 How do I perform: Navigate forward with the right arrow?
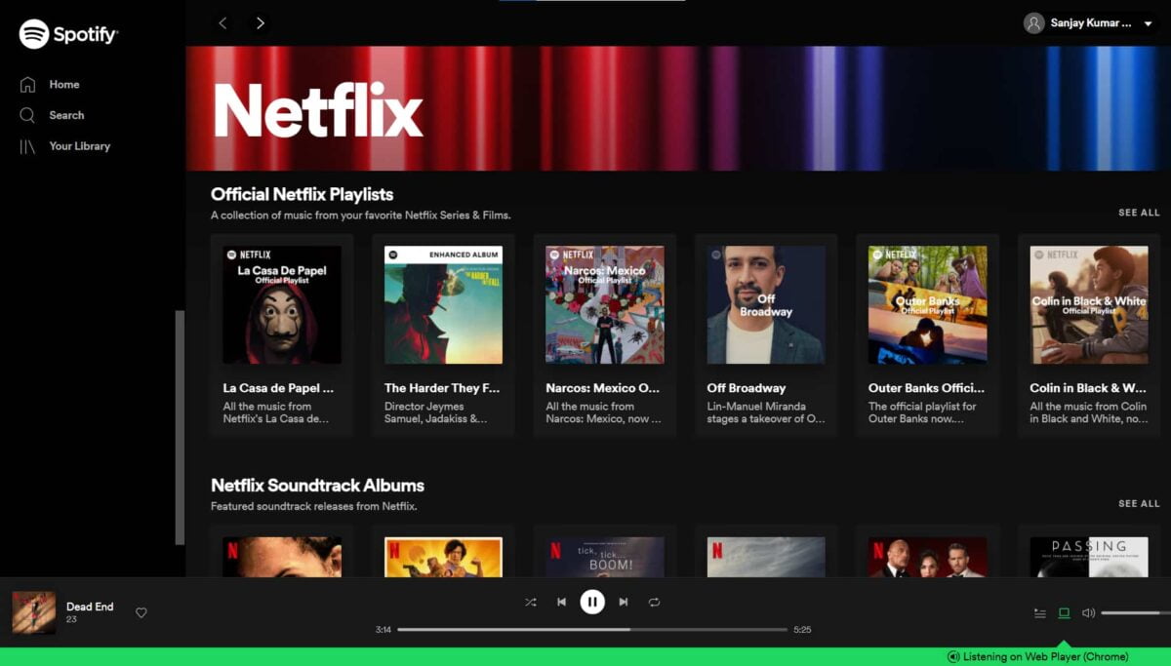coord(260,22)
